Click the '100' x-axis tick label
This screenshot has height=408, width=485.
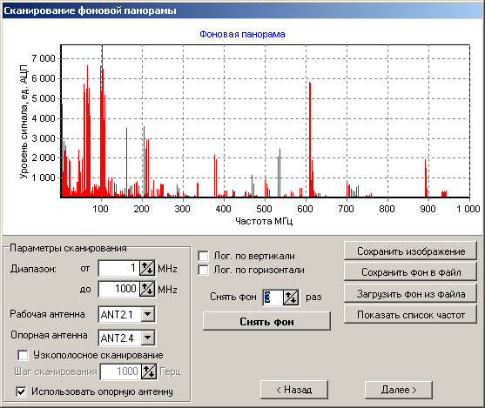pos(100,209)
